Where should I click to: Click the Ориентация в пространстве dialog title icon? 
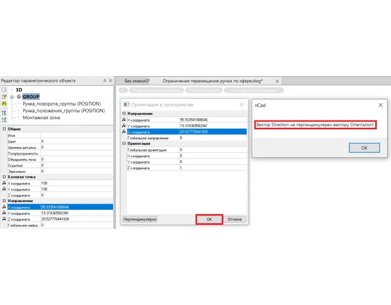pos(126,105)
